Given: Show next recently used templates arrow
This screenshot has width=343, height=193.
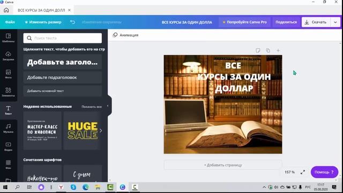Looking at the screenshot, I should [x=101, y=131].
